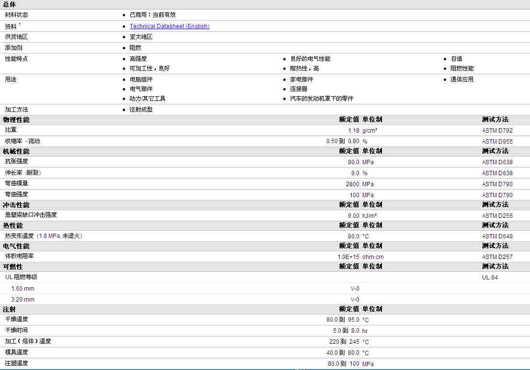The image size is (530, 370).
Task: Click the UL 94 test method
Action: [x=490, y=278]
